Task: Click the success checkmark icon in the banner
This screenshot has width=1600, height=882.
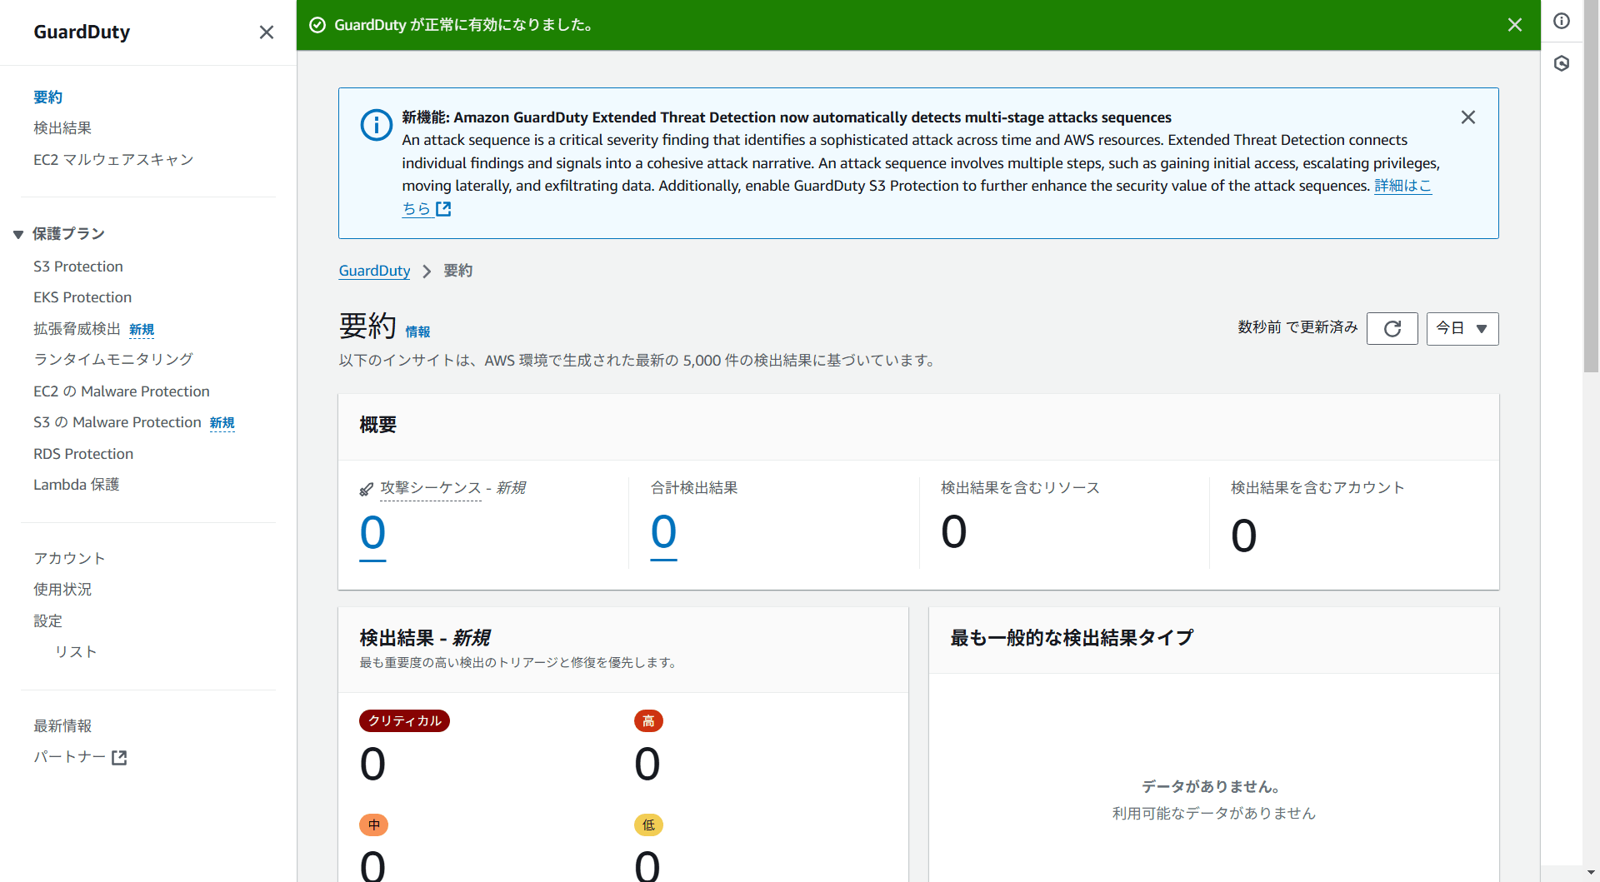Action: point(317,25)
